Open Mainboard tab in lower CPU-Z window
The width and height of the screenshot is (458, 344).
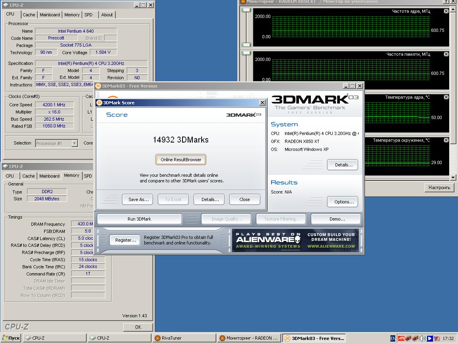(49, 176)
